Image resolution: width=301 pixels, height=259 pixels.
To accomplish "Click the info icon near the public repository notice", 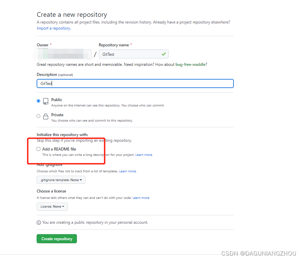I will [x=39, y=222].
